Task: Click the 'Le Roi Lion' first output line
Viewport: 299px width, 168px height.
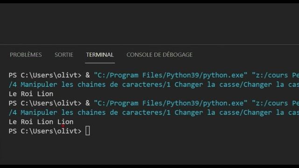Action: click(x=31, y=94)
